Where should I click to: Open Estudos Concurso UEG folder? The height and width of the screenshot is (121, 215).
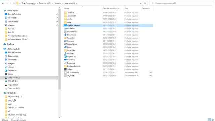(x=17, y=115)
